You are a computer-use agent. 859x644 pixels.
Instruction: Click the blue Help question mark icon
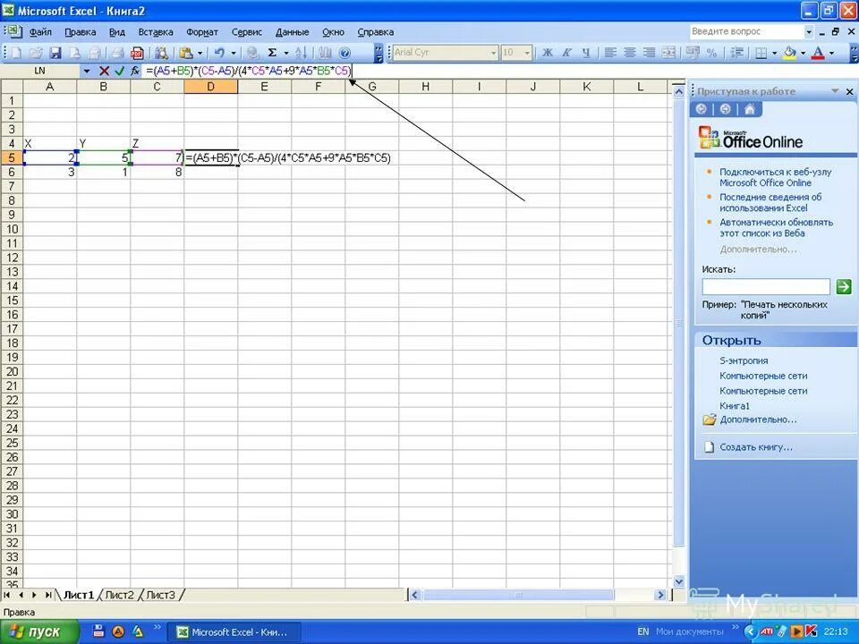(344, 53)
